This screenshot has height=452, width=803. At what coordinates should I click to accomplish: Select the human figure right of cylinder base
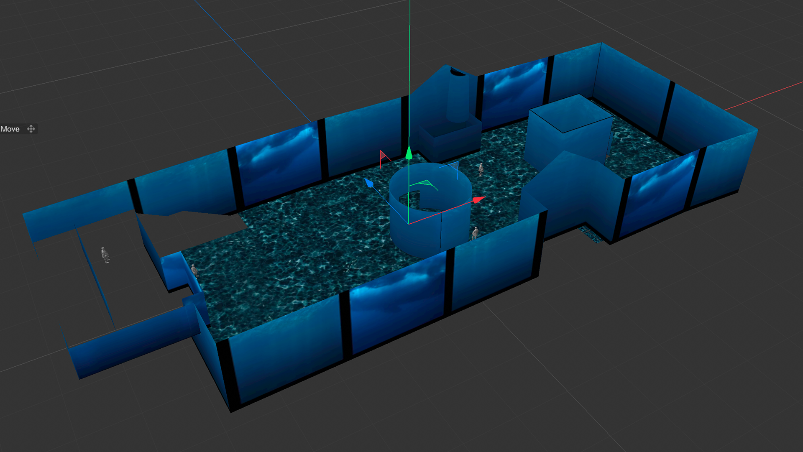[x=475, y=233]
